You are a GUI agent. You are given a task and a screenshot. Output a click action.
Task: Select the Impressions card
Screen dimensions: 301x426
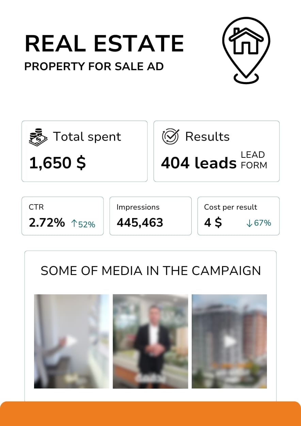click(150, 216)
